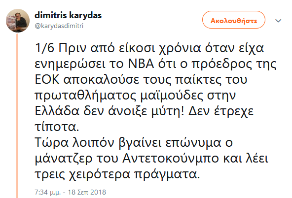Image resolution: width=292 pixels, height=198 pixels.
Task: Click the word "μάνατζερ" in tweet text
Action: (x=64, y=159)
